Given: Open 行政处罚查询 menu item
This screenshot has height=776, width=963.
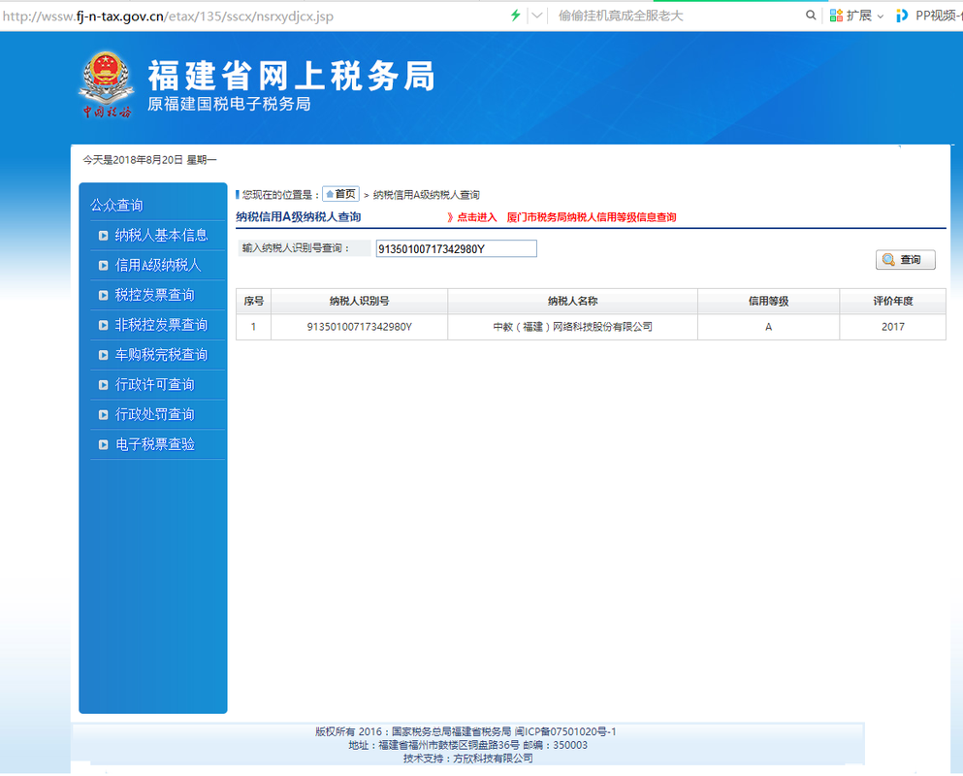Looking at the screenshot, I should 155,415.
